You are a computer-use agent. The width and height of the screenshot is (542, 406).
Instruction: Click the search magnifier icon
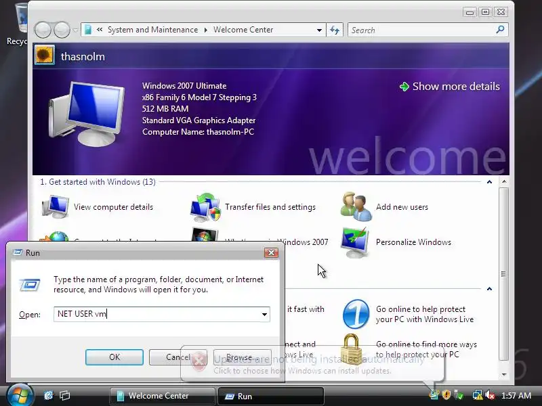pos(500,30)
